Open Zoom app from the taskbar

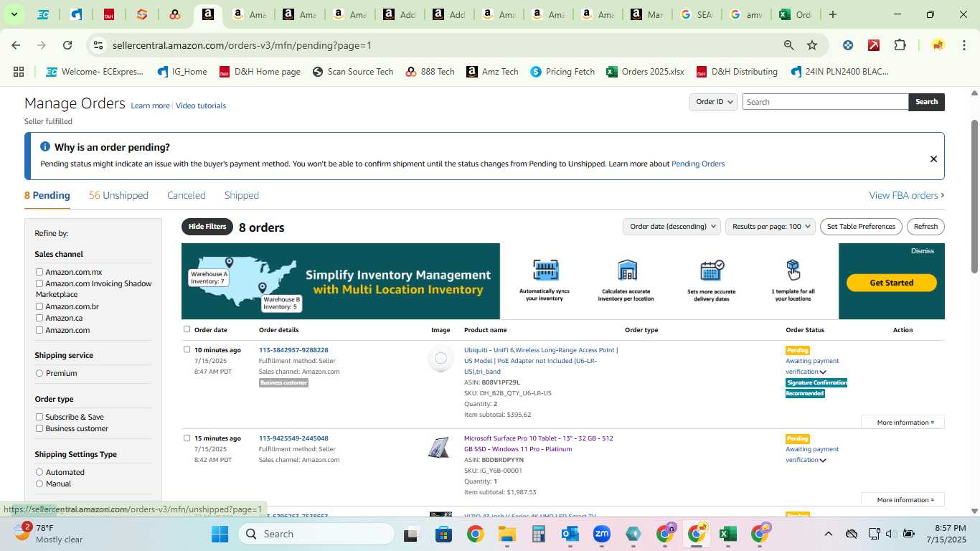601,534
